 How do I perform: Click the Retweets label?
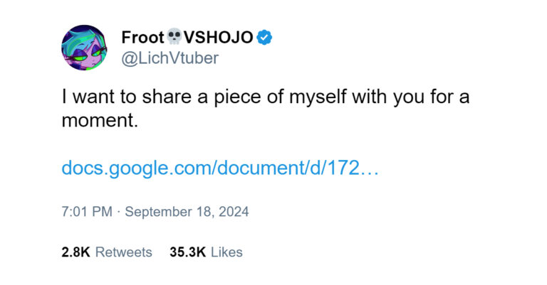point(123,252)
